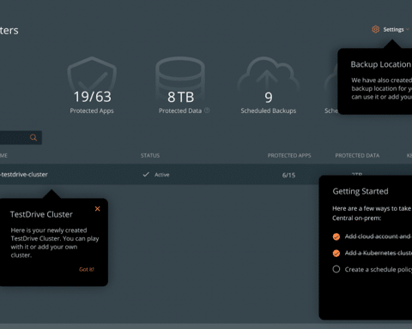The image size is (412, 329).
Task: Click the Protected Apps shield icon
Action: click(x=92, y=74)
